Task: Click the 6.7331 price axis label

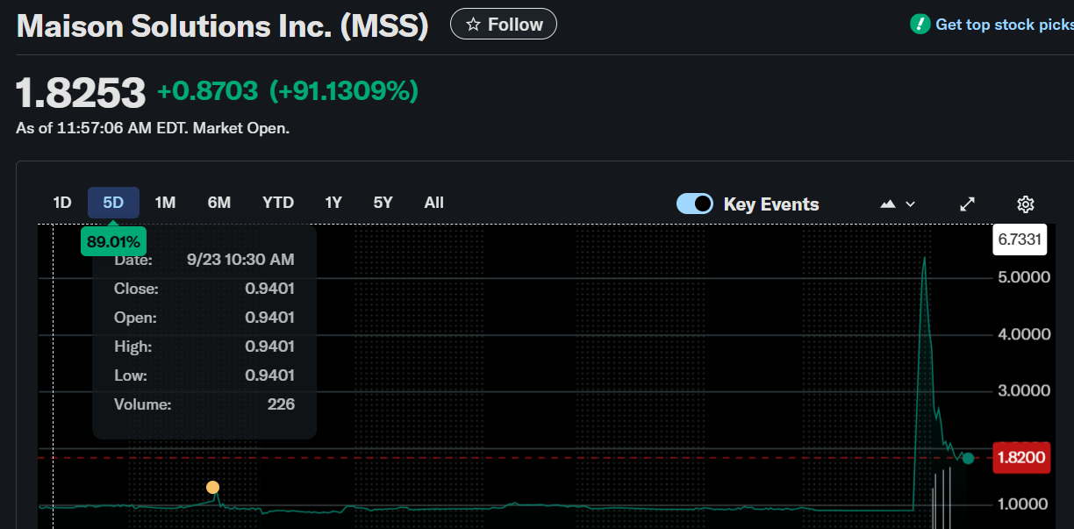Action: point(1020,239)
